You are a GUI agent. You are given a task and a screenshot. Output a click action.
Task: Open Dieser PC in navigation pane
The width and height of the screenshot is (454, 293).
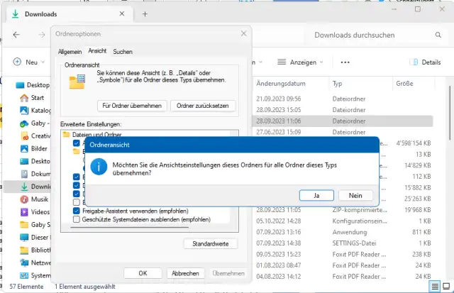pyautogui.click(x=35, y=238)
